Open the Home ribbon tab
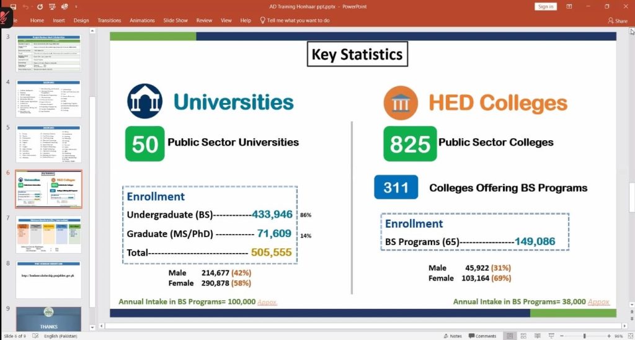The height and width of the screenshot is (340, 635). coord(37,20)
